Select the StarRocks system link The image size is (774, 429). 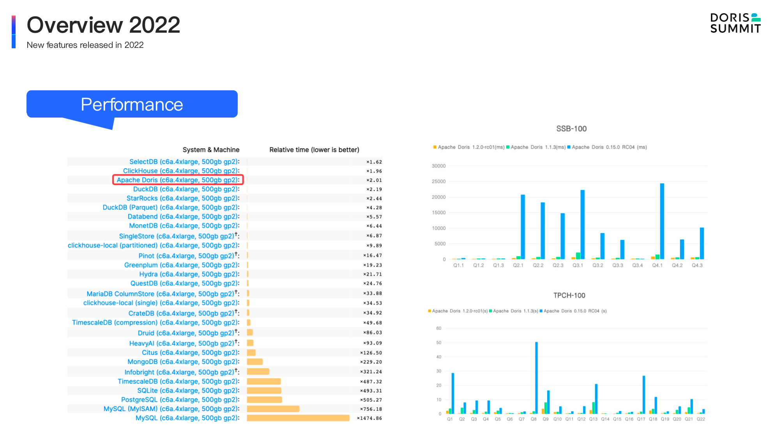click(182, 198)
